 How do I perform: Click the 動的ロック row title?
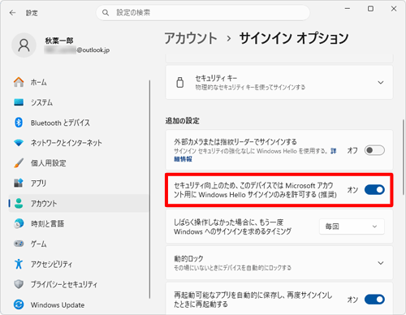188,258
